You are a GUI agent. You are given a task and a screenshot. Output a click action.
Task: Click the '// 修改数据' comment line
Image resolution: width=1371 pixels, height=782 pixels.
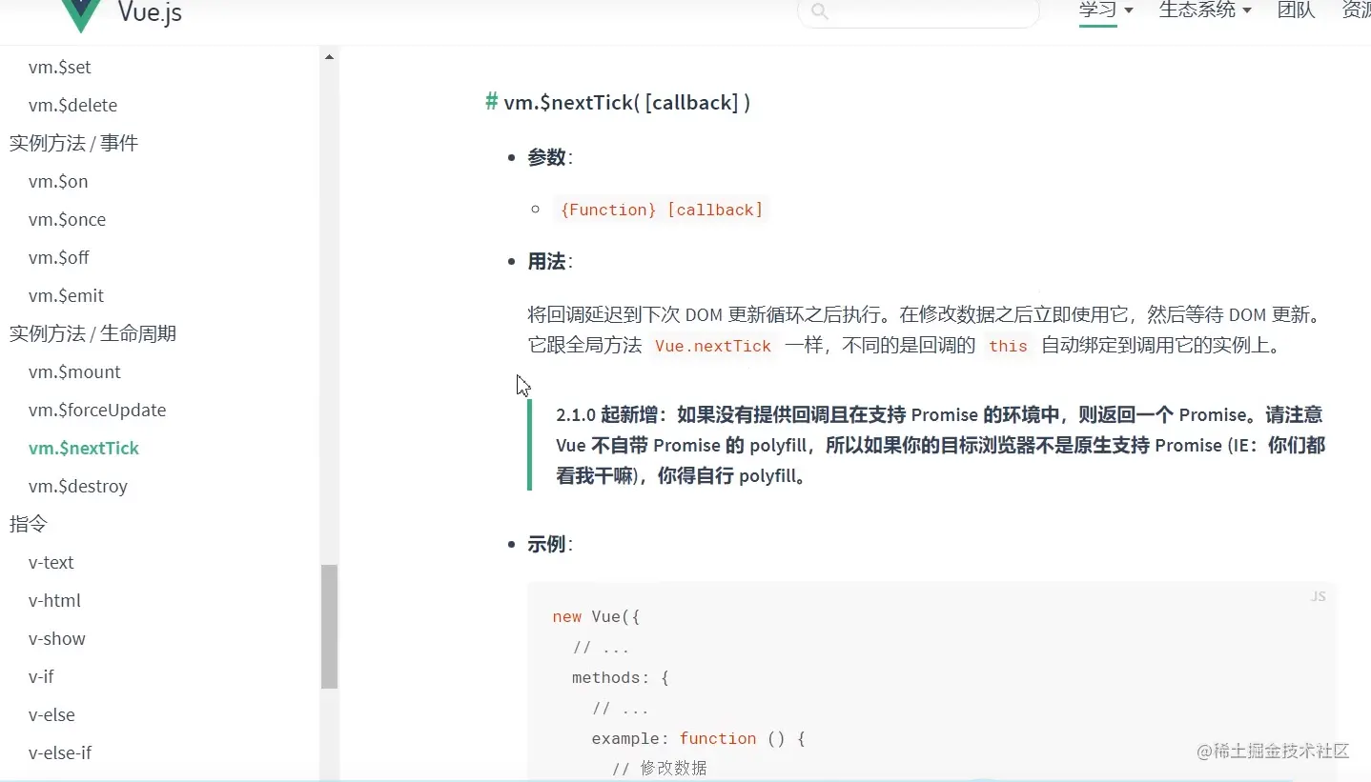tap(660, 768)
